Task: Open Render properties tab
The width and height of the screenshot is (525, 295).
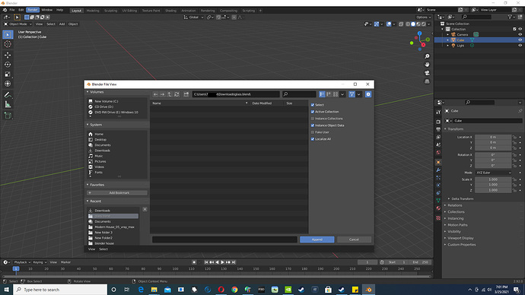Action: 438,122
